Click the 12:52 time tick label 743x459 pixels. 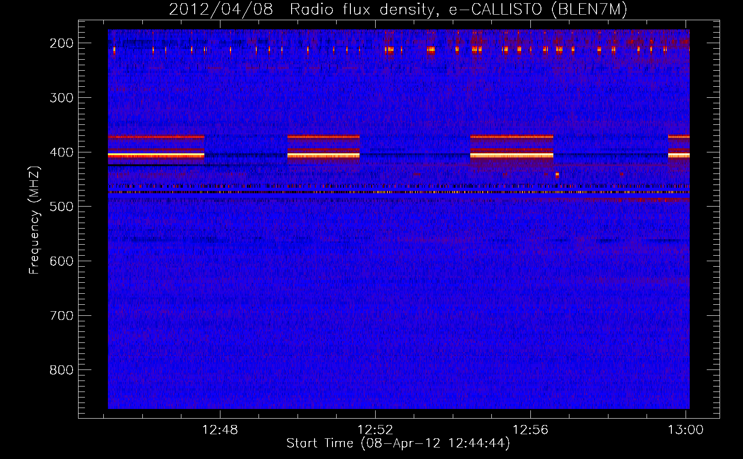[375, 430]
